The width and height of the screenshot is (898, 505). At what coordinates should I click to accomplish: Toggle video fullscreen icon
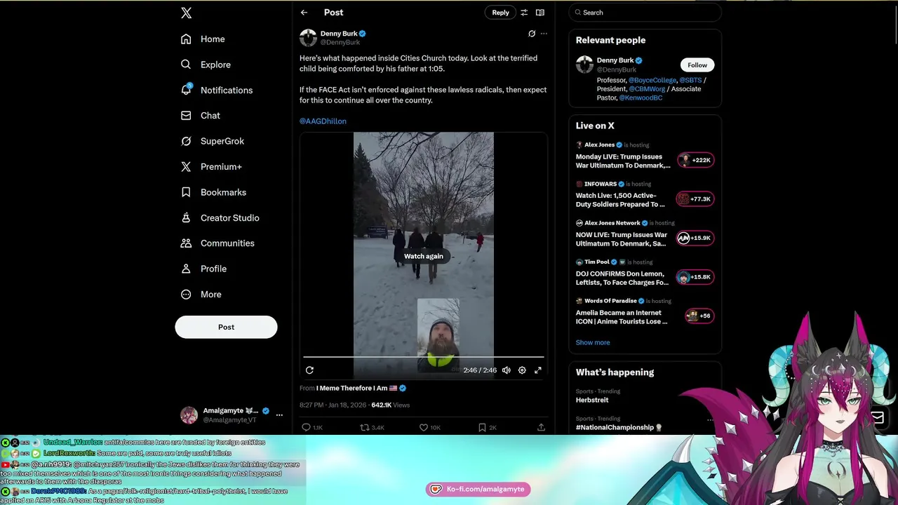[538, 370]
